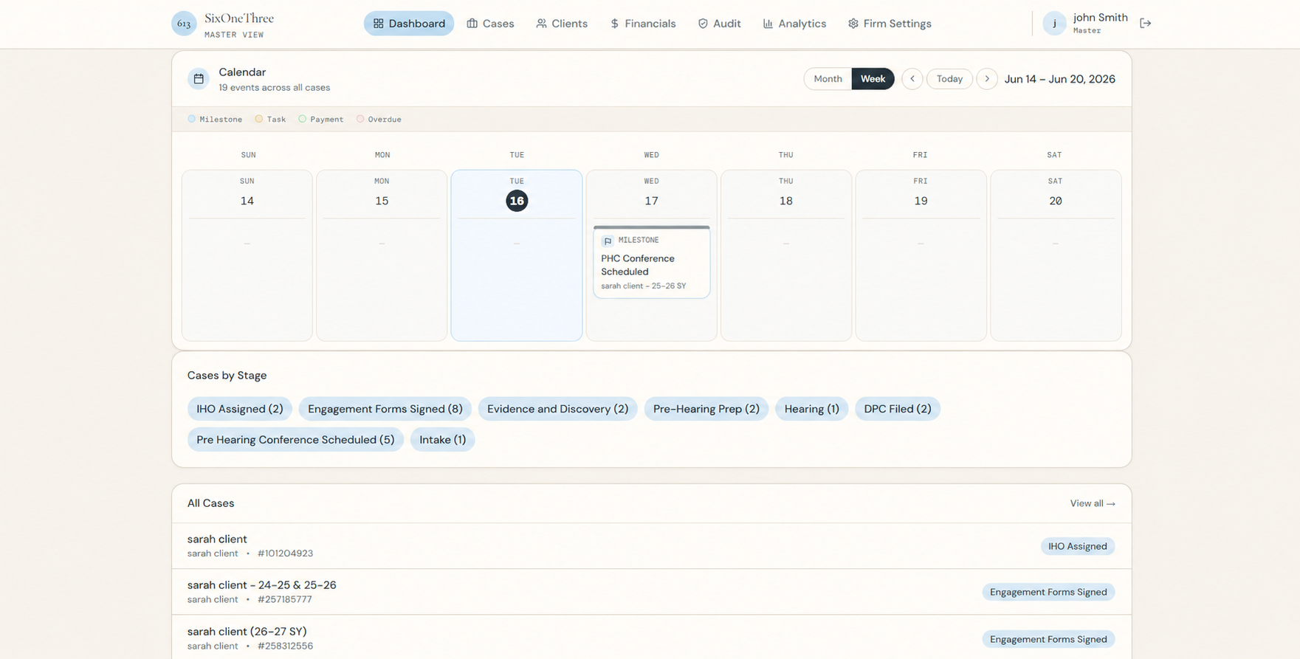Select Monday 15 in the calendar
This screenshot has width=1300, height=659.
(x=382, y=255)
